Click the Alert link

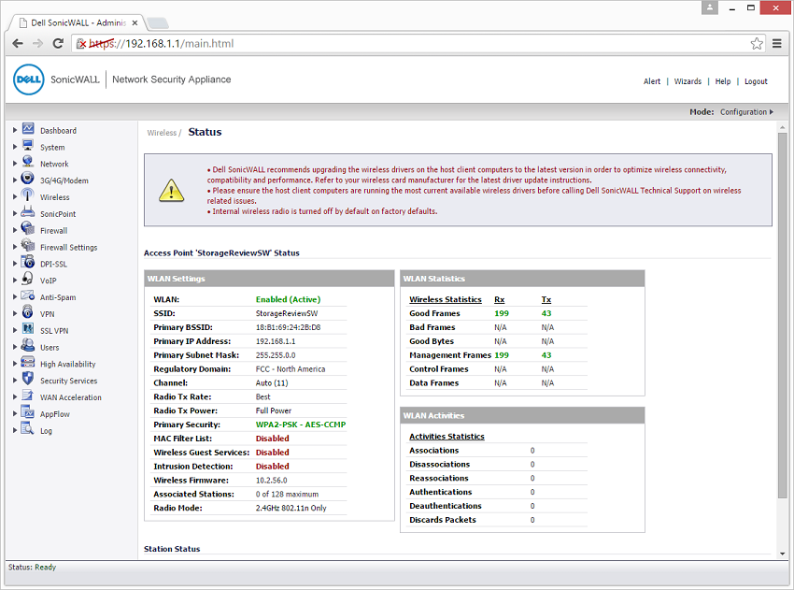(652, 81)
